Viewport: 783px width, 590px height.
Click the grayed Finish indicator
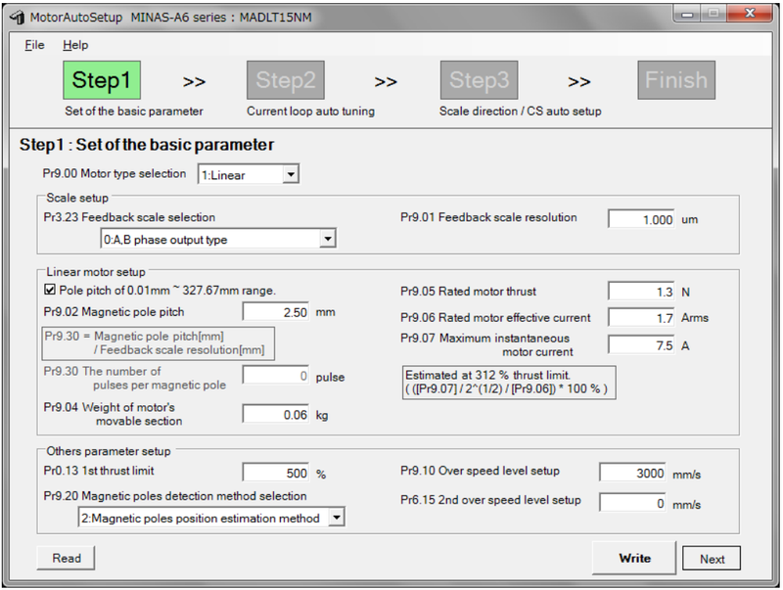(x=674, y=80)
